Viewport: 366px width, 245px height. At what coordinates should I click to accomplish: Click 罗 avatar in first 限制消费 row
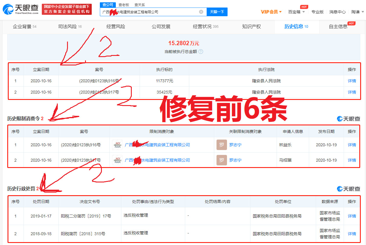pos(221,145)
